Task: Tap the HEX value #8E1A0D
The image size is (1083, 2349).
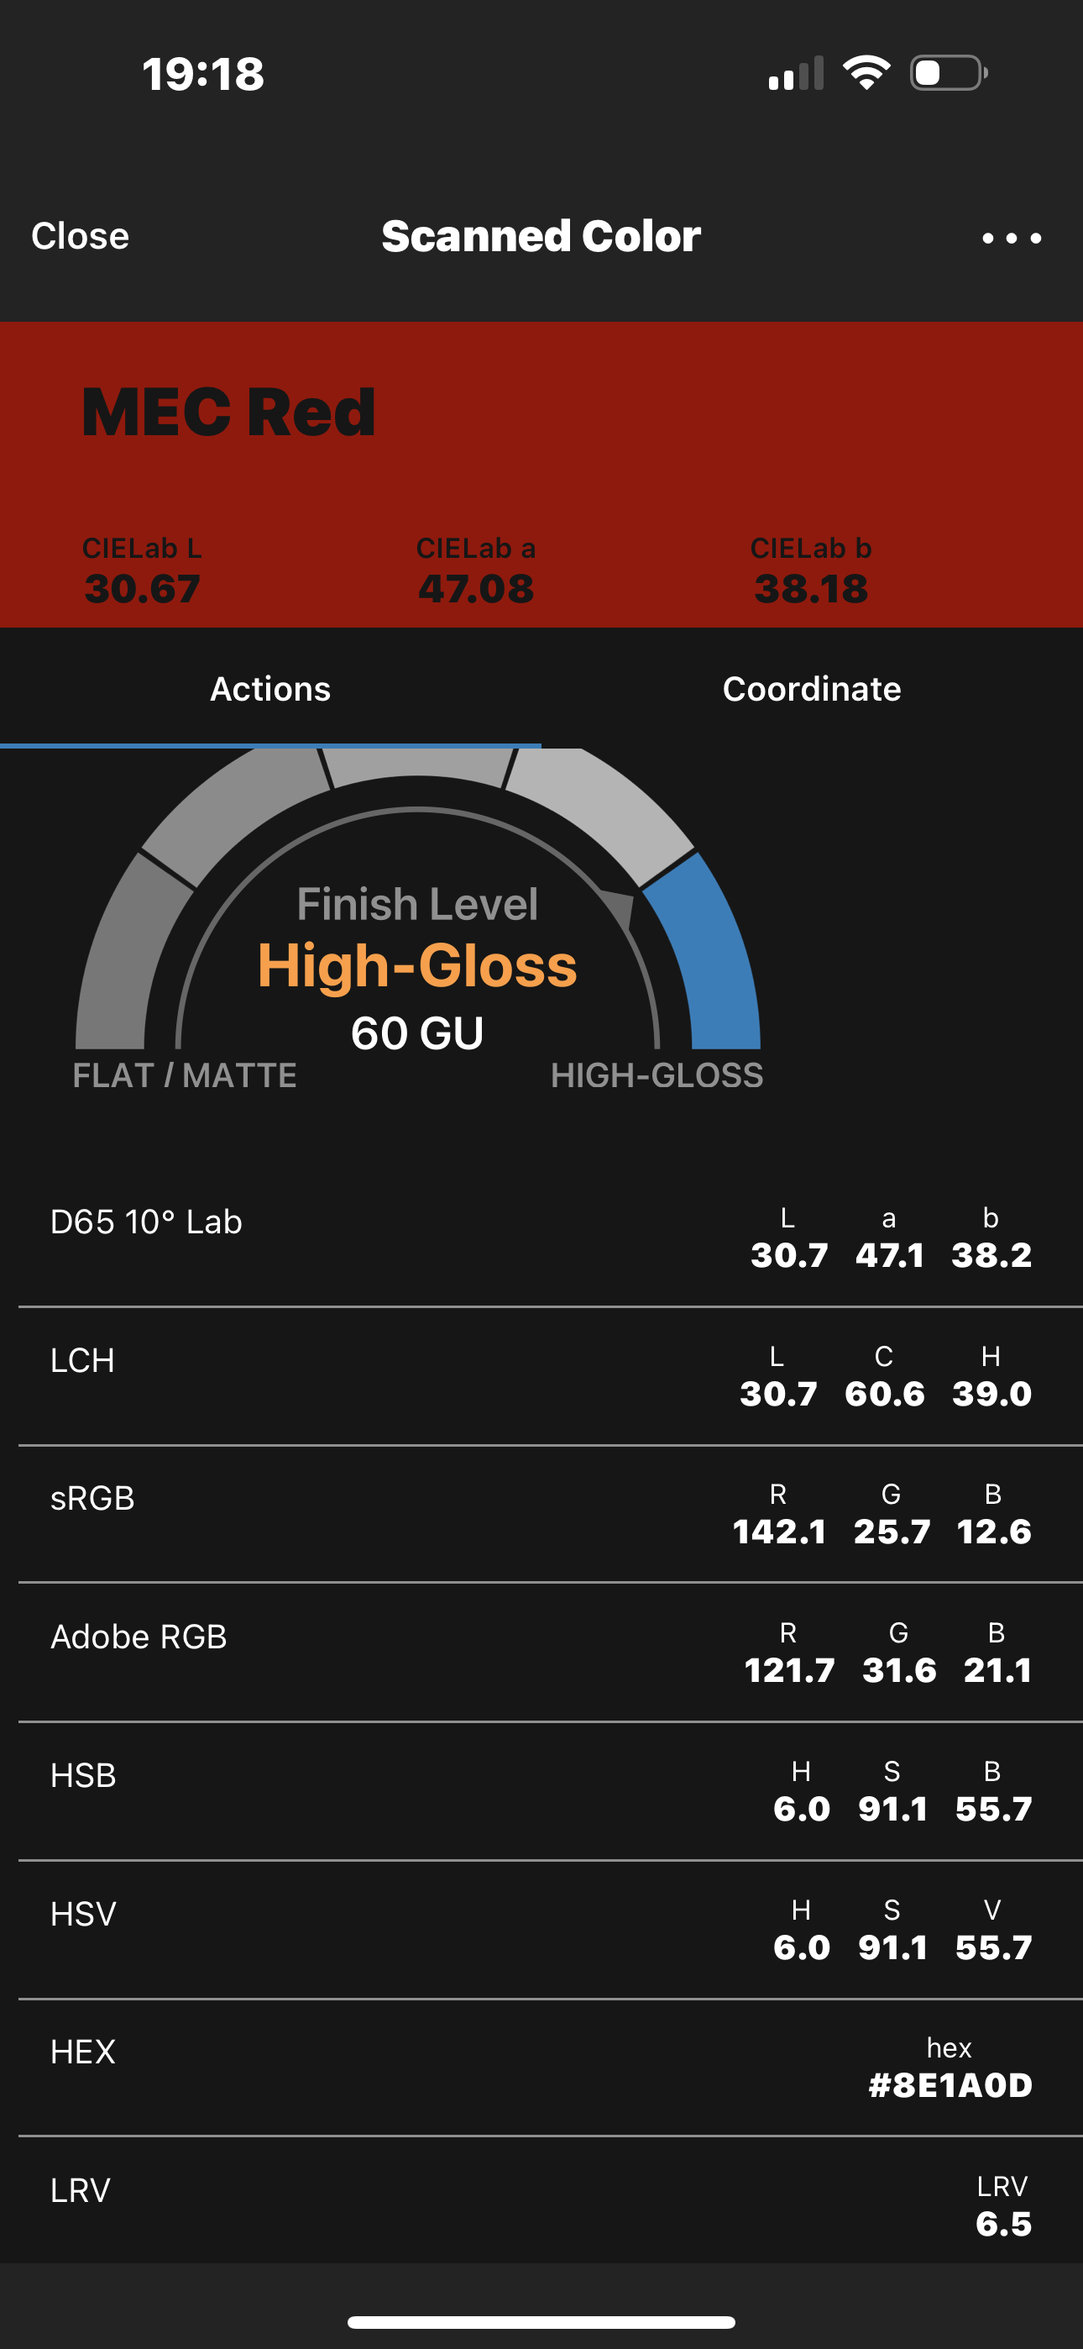Action: point(950,2085)
